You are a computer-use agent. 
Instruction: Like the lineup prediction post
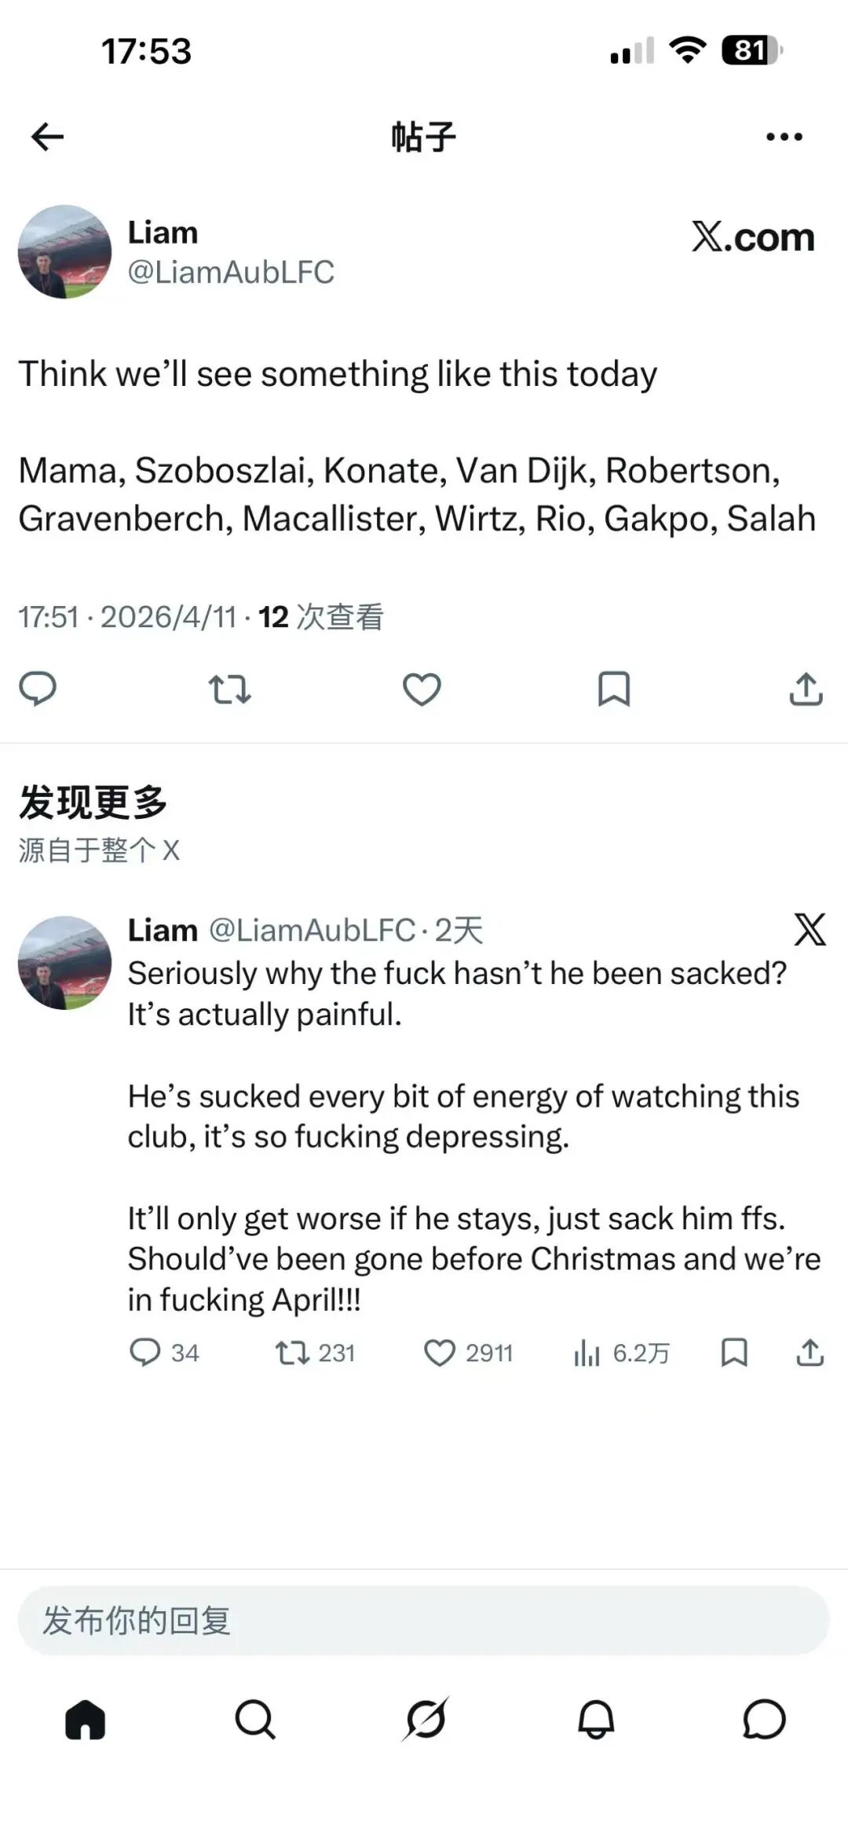(x=422, y=689)
